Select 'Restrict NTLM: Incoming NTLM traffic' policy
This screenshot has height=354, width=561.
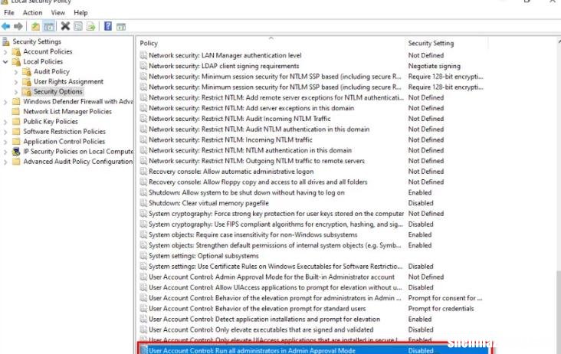pyautogui.click(x=231, y=139)
